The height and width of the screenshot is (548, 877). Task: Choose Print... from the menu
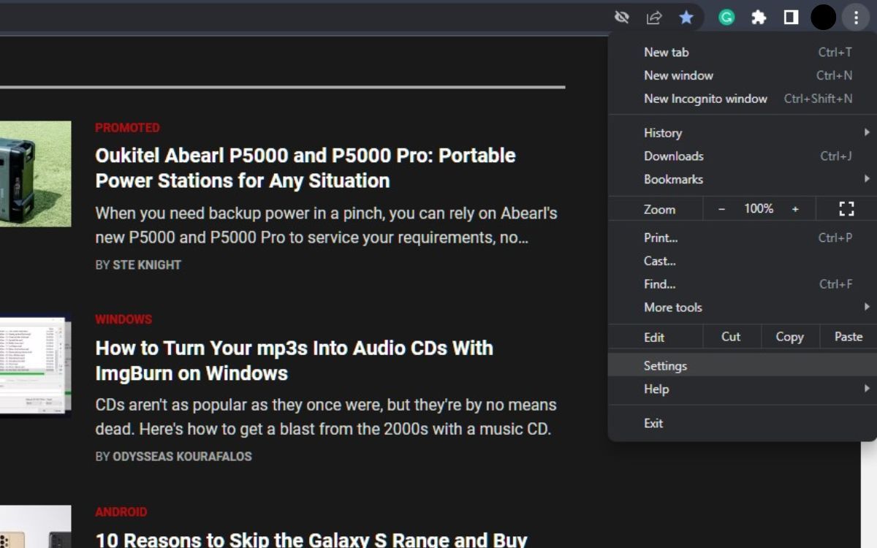tap(742, 237)
